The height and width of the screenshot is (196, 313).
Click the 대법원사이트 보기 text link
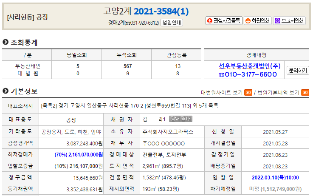coord(222,93)
